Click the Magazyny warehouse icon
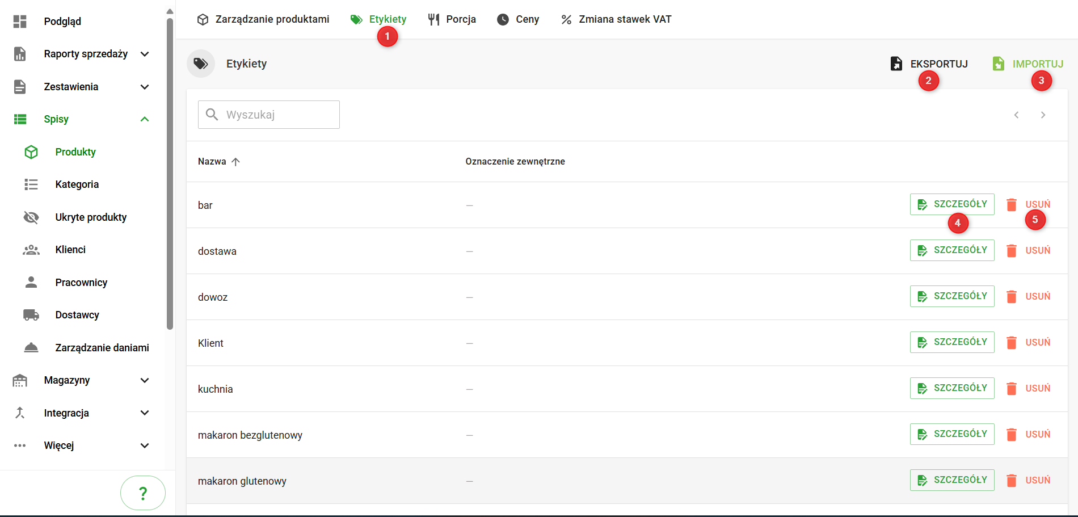This screenshot has height=517, width=1078. click(20, 380)
